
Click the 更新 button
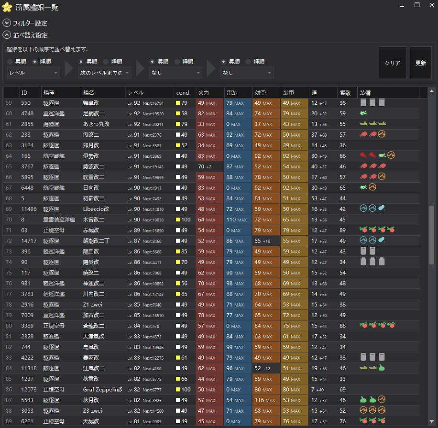421,63
